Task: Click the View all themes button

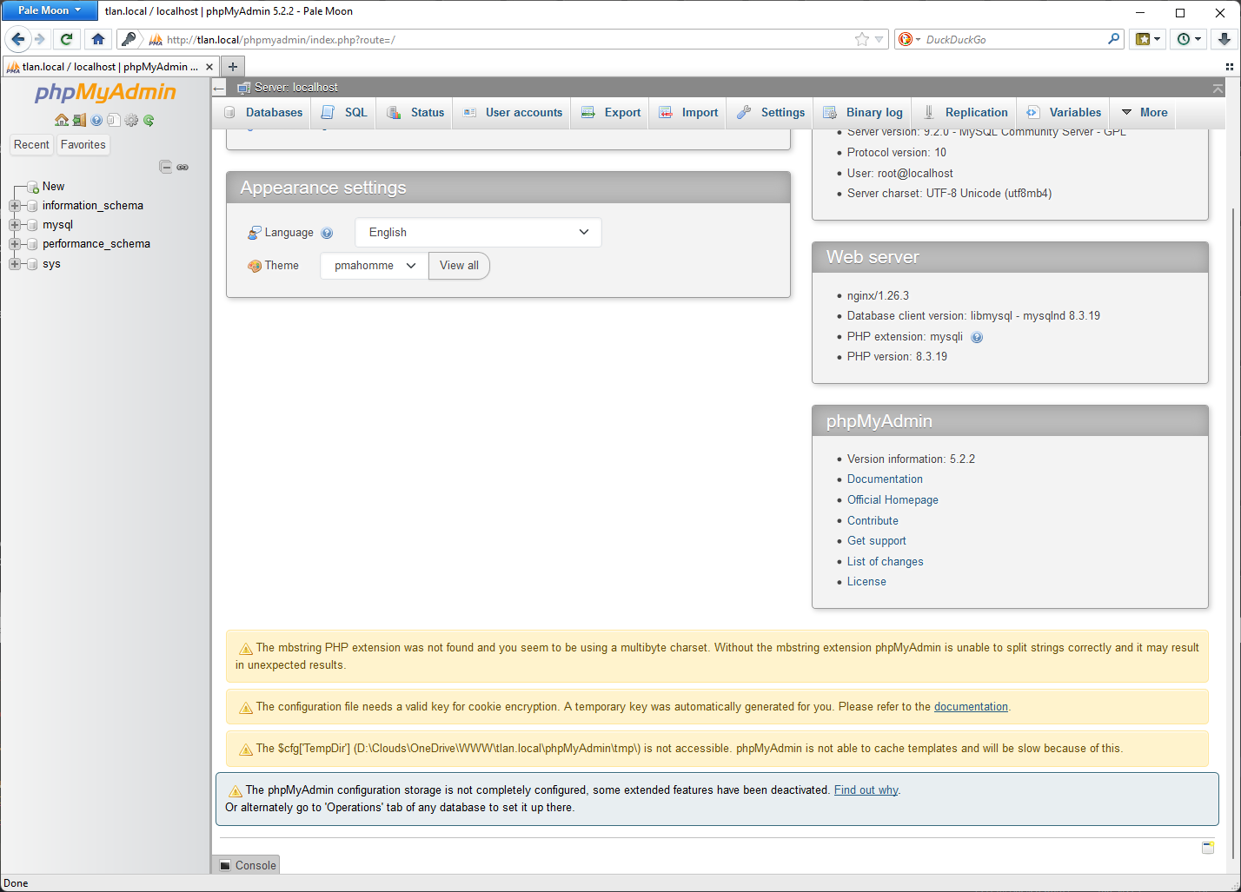Action: coord(459,266)
